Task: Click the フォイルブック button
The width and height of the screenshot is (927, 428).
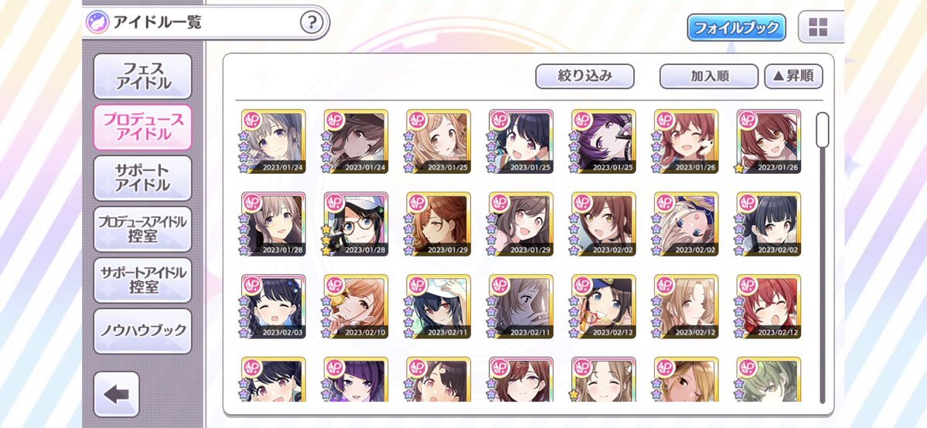Action: click(736, 27)
